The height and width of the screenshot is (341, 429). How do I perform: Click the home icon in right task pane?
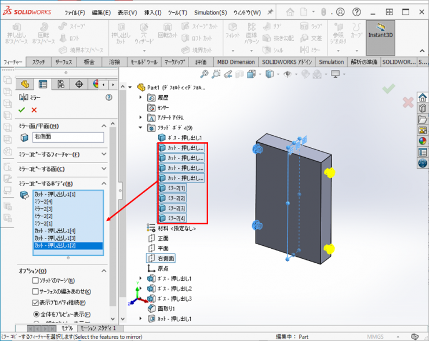pos(422,97)
